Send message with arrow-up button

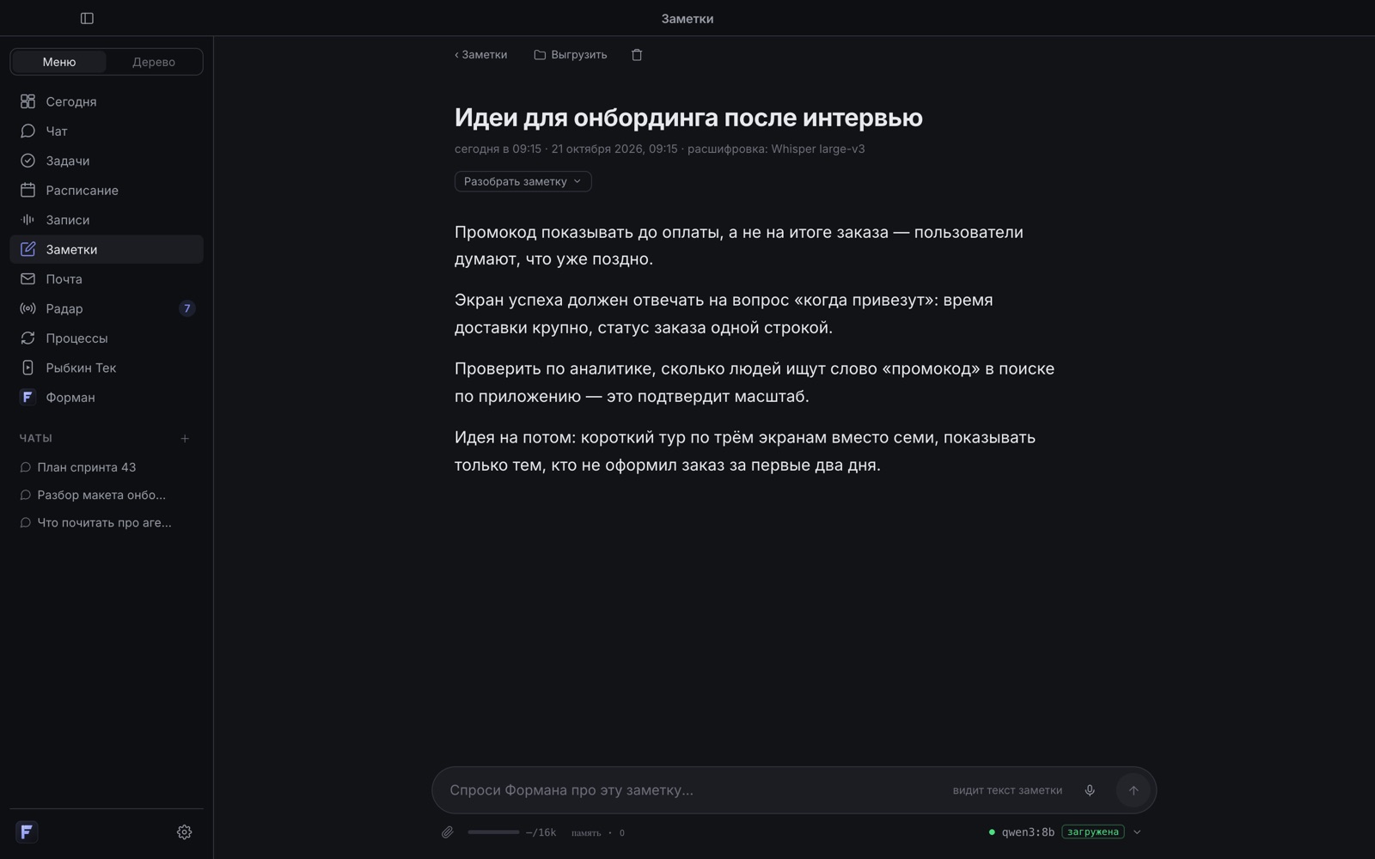[x=1134, y=790]
